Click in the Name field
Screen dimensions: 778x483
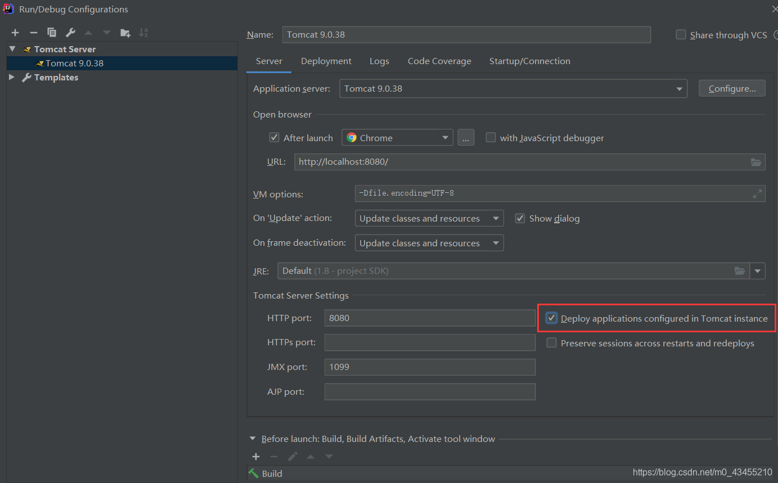pos(466,35)
